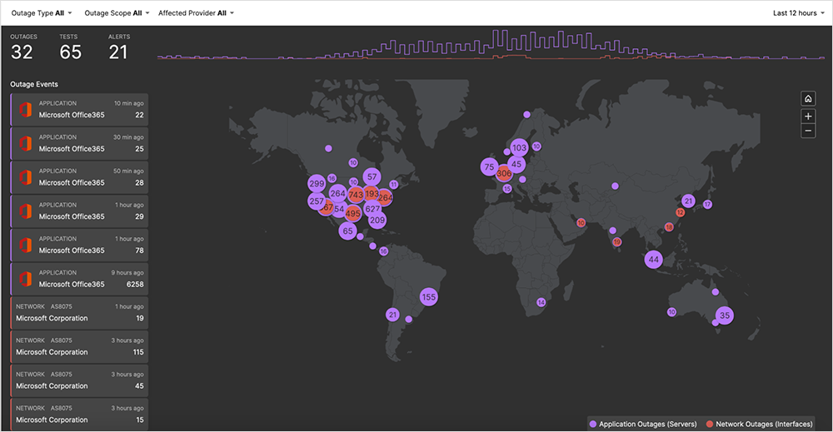Click Office365 logo in the 6258 outage row
This screenshot has width=833, height=432.
coord(26,279)
